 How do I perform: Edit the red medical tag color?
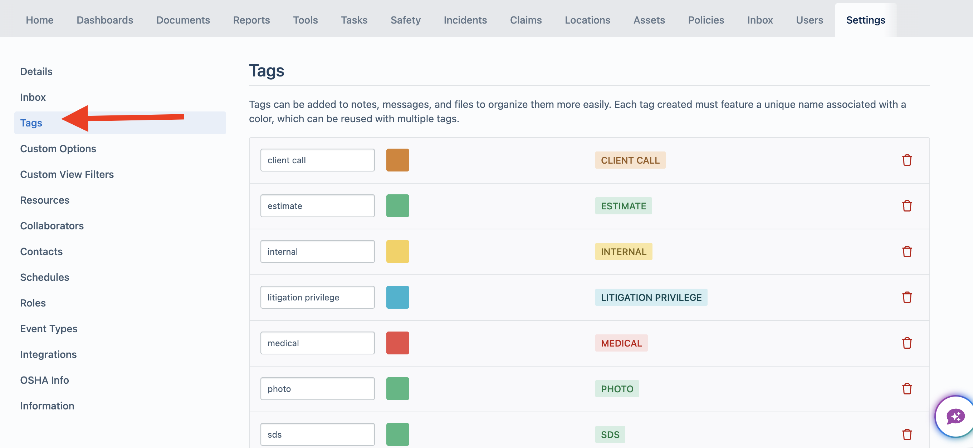click(x=397, y=343)
